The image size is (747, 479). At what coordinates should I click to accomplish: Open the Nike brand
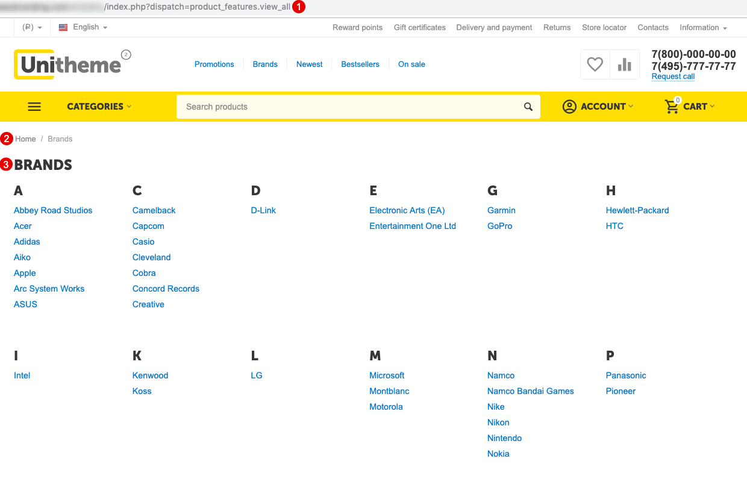tap(496, 407)
